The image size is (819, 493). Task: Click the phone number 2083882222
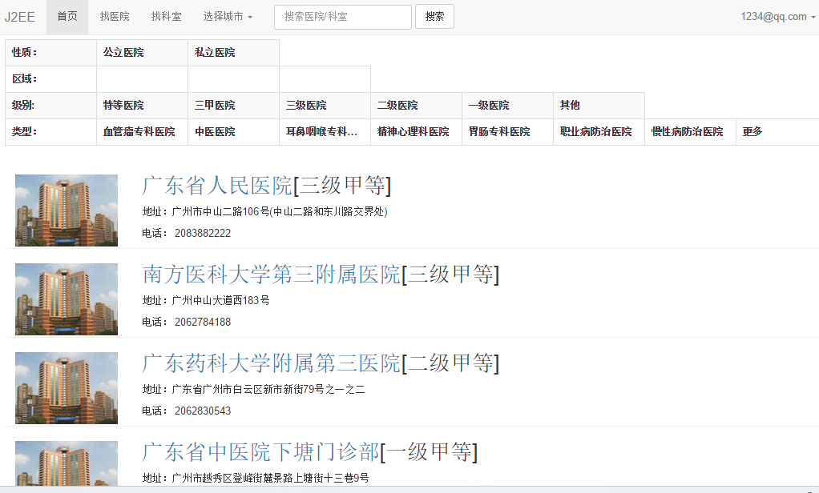pyautogui.click(x=203, y=233)
